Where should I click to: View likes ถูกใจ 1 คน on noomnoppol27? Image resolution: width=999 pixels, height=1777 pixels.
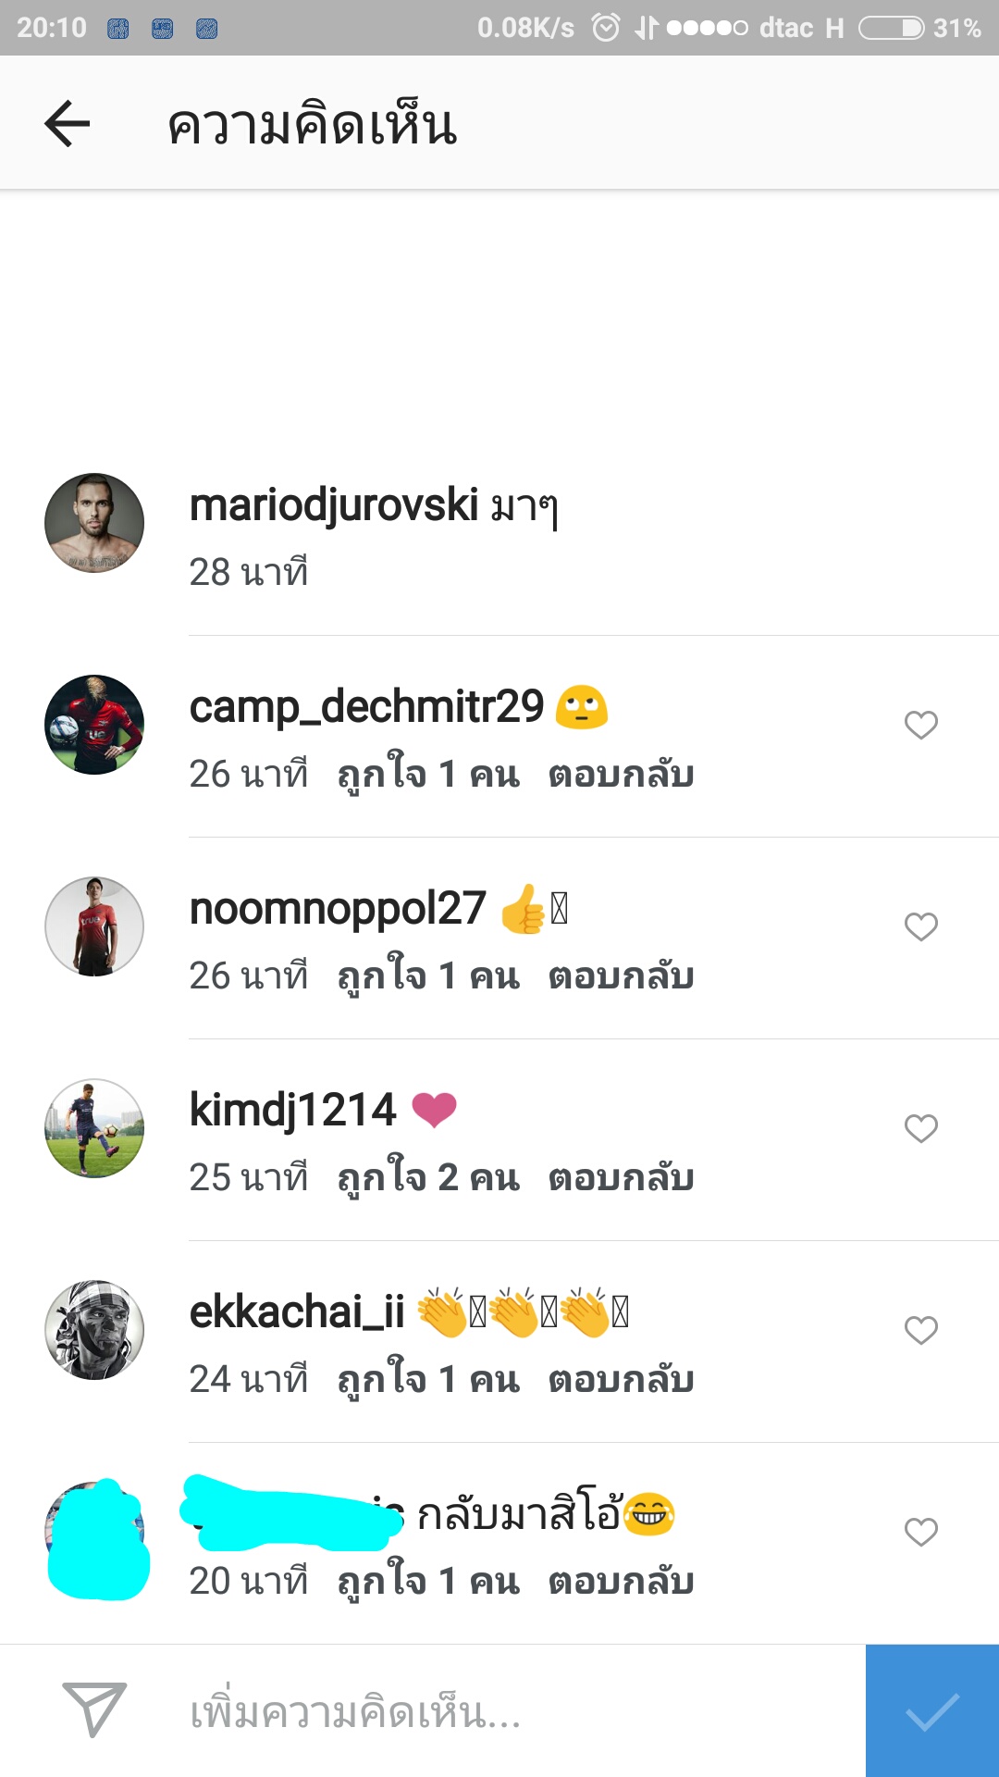(x=428, y=975)
